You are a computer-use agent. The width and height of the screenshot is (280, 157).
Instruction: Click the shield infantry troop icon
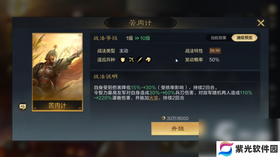click(x=123, y=60)
